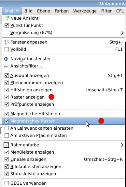
Task: Uncheck Raster anzeigen
Action: [7, 97]
